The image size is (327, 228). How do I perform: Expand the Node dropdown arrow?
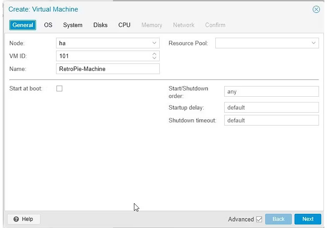click(154, 43)
